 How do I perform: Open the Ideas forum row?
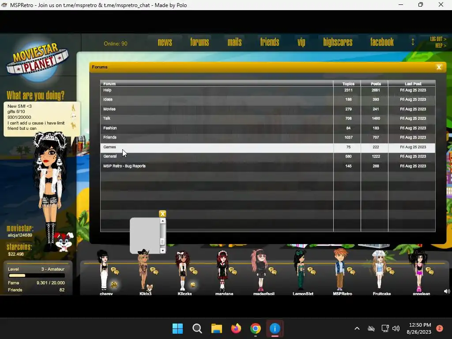[267, 99]
